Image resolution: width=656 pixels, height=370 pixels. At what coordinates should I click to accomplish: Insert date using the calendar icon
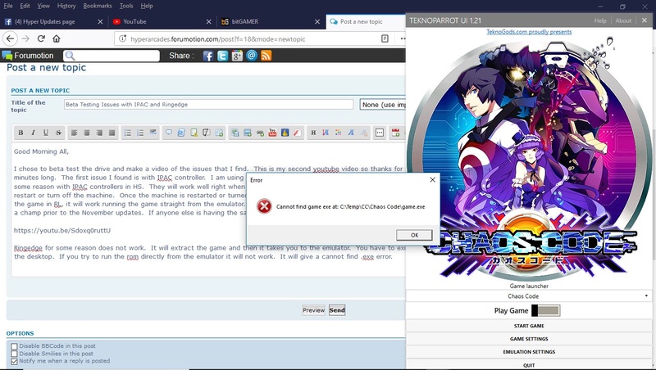pos(395,133)
